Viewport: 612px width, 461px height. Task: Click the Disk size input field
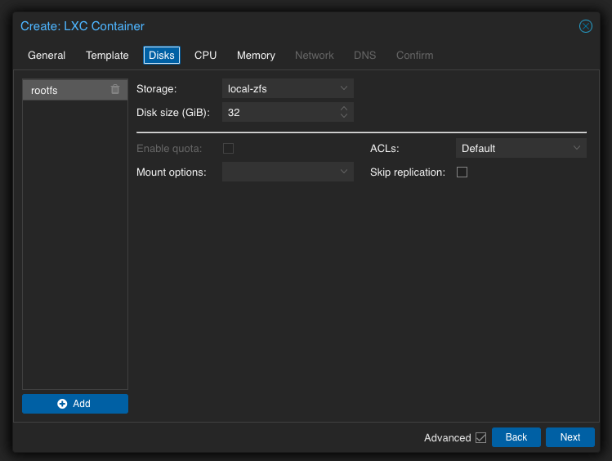point(278,112)
